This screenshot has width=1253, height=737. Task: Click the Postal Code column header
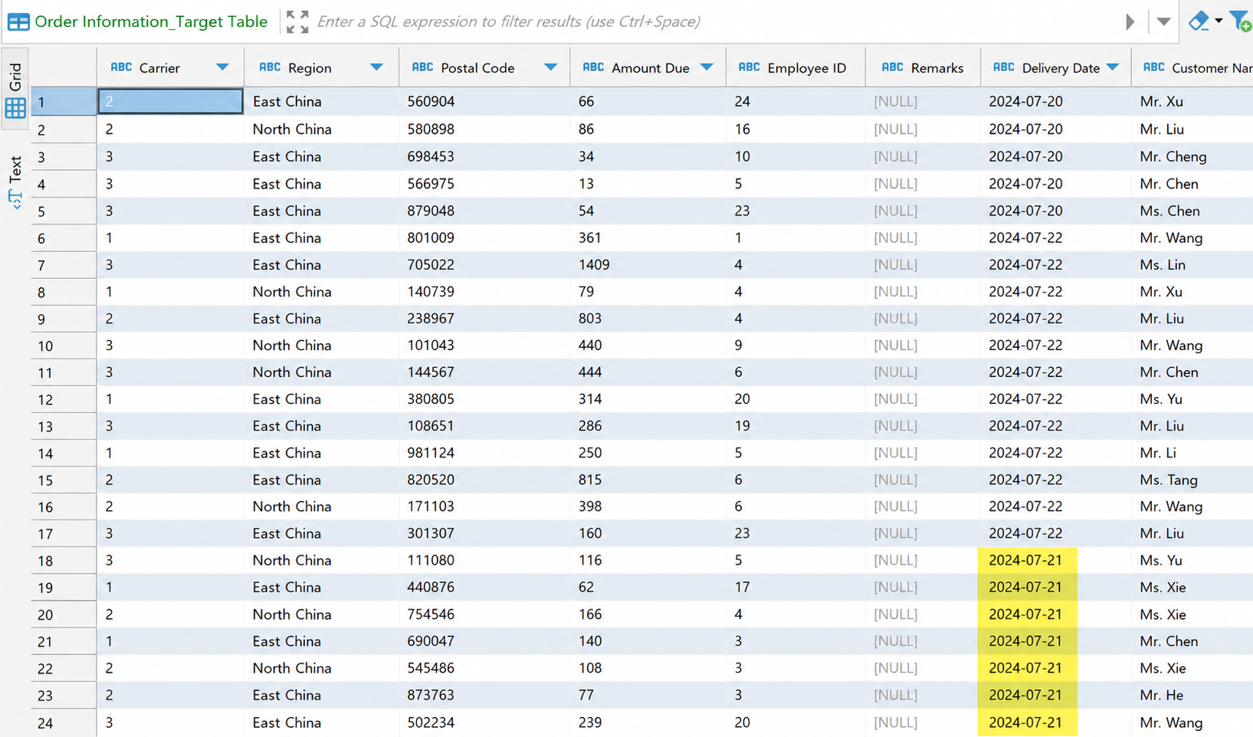tap(484, 67)
